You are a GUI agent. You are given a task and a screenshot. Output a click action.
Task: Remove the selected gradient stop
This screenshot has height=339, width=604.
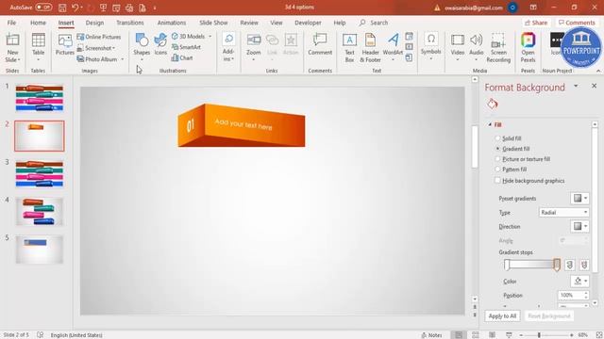click(584, 265)
